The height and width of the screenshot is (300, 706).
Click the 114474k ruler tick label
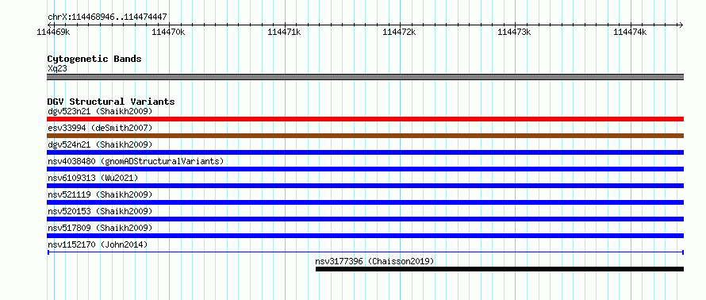click(630, 32)
